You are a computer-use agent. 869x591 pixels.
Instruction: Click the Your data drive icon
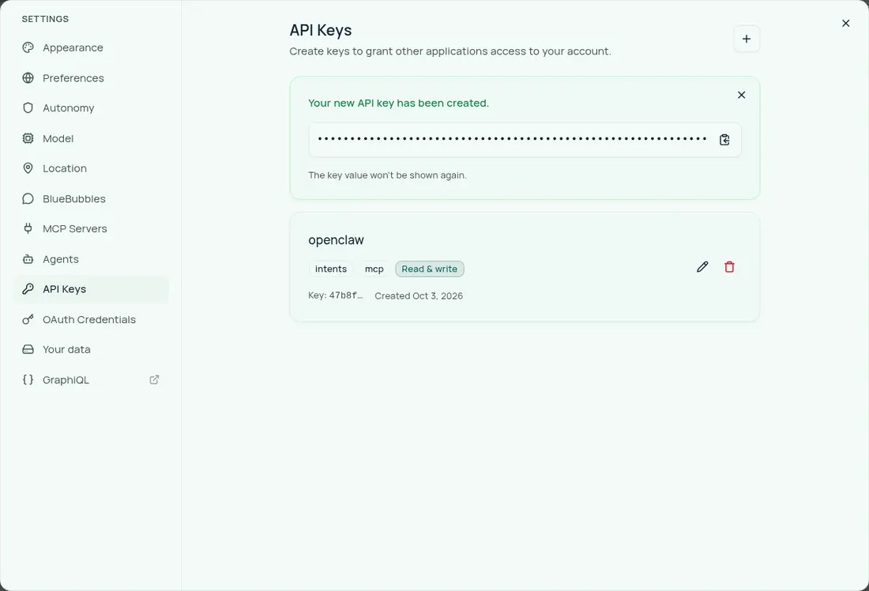pyautogui.click(x=28, y=350)
